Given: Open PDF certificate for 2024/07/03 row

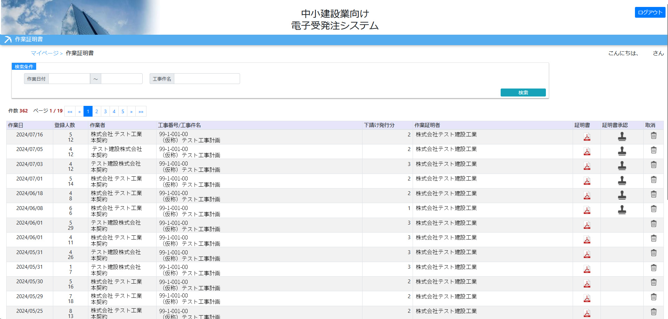Looking at the screenshot, I should coord(587,167).
